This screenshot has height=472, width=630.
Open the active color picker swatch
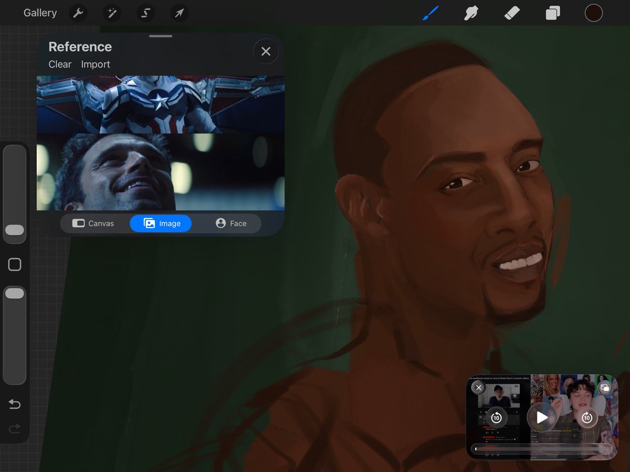593,13
